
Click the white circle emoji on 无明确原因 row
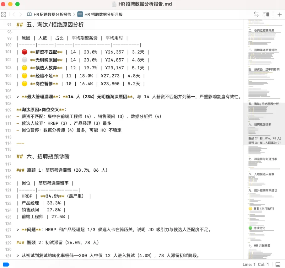pyautogui.click(x=24, y=60)
